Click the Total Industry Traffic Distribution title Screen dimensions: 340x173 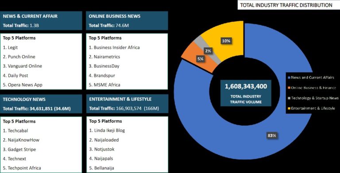286,5
